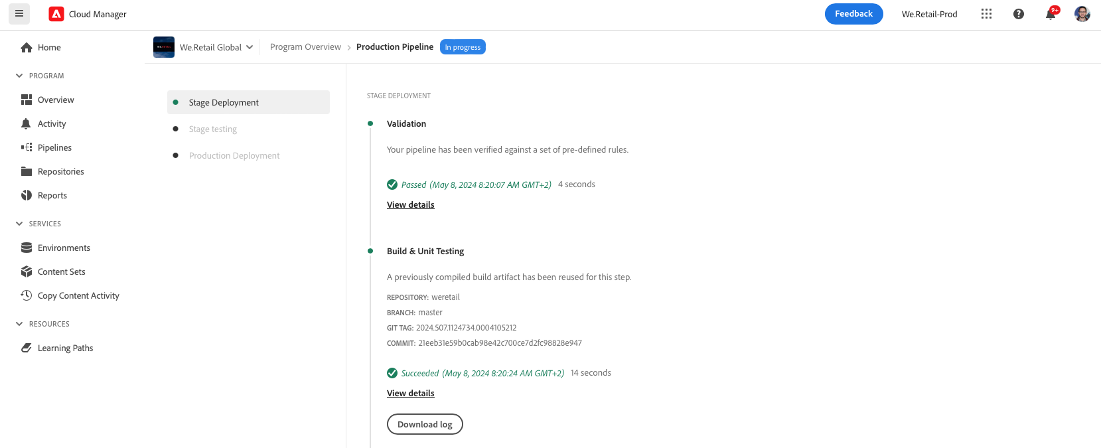Open Reports page
The width and height of the screenshot is (1101, 448).
pos(52,195)
